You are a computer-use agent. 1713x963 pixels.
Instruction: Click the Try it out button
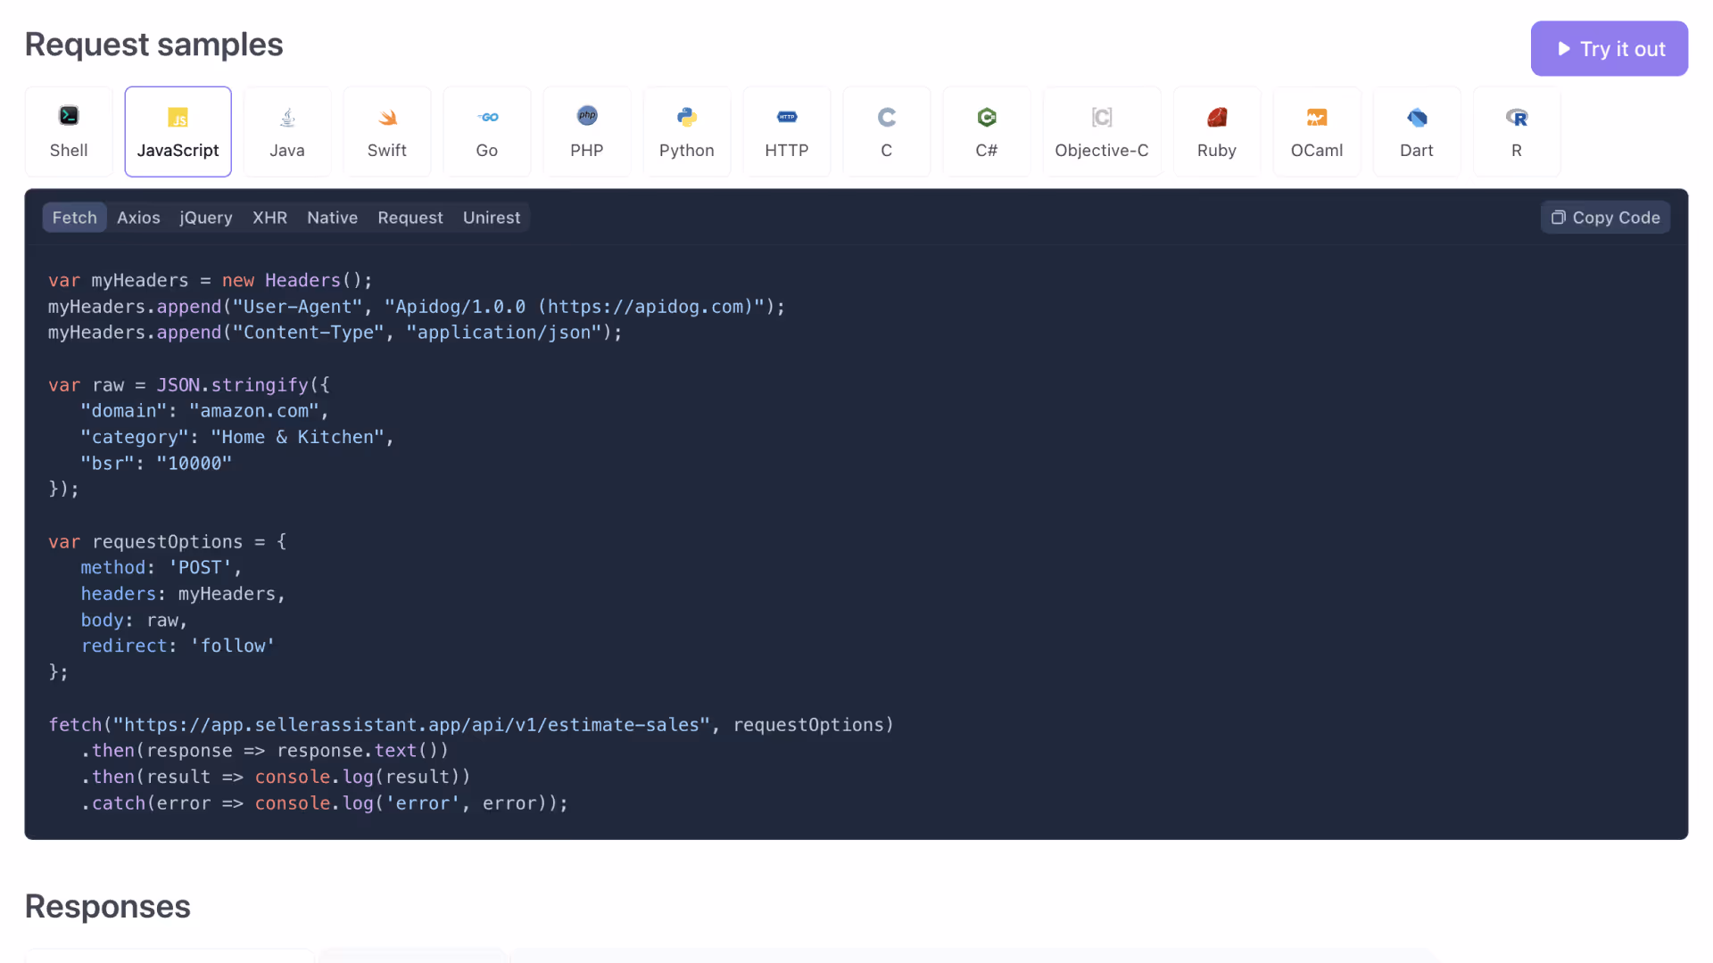point(1609,48)
